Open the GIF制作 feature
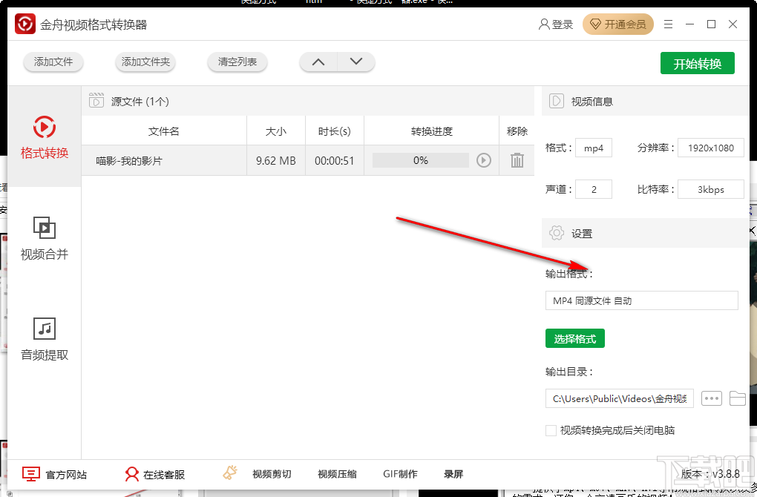Screen dimensions: 757x497 click(x=400, y=474)
